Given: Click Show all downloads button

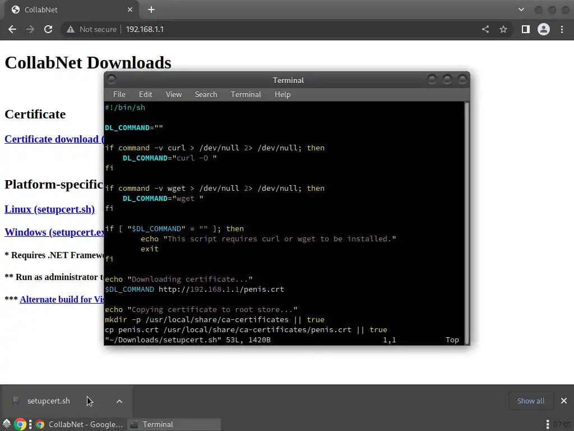Looking at the screenshot, I should (x=530, y=401).
